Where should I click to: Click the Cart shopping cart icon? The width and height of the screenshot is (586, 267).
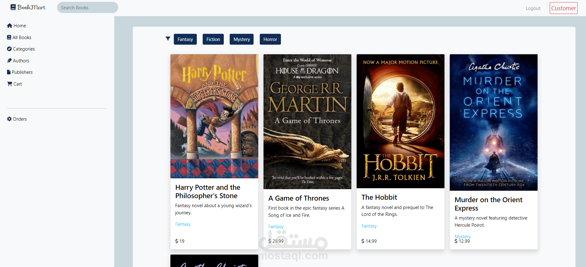coord(10,84)
